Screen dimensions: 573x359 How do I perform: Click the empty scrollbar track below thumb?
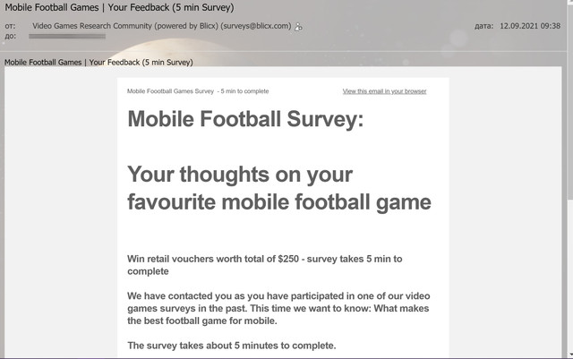570,274
